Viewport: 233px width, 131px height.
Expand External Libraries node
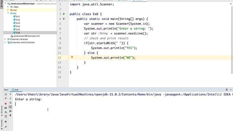click(x=5, y=39)
